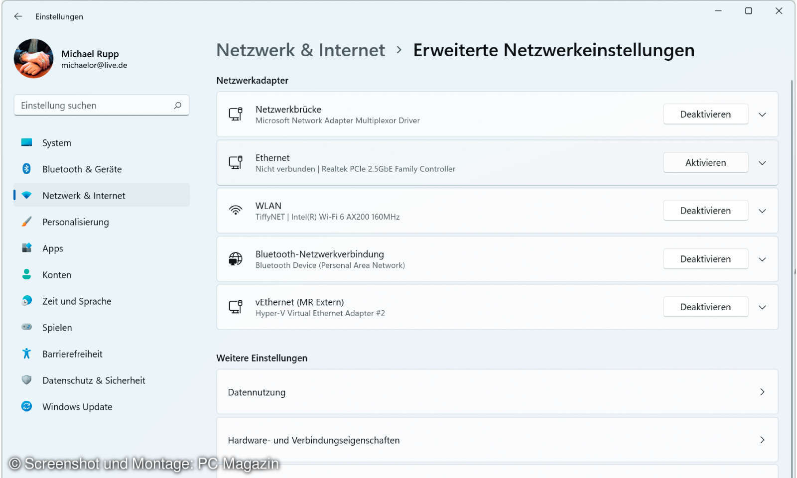Viewport: 797px width, 478px height.
Task: Expand the Ethernet adapter details chevron
Action: [762, 162]
